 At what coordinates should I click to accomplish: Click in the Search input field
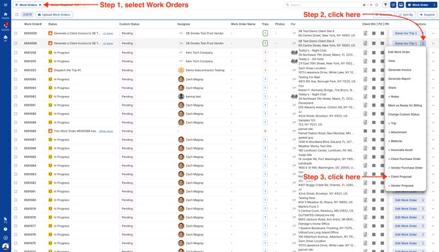pos(325,5)
